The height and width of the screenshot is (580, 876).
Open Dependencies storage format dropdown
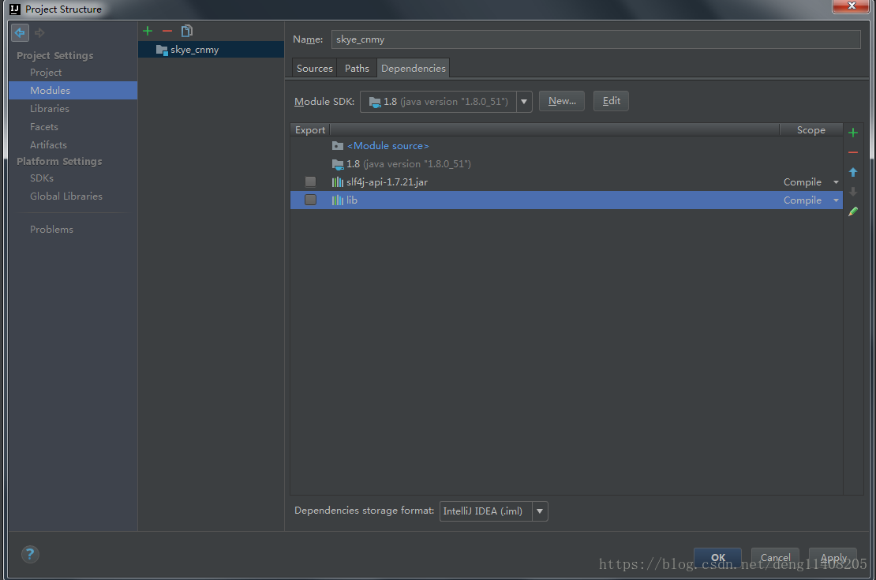[x=540, y=511]
